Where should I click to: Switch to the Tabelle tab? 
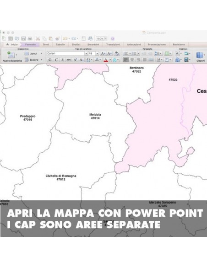(60, 44)
